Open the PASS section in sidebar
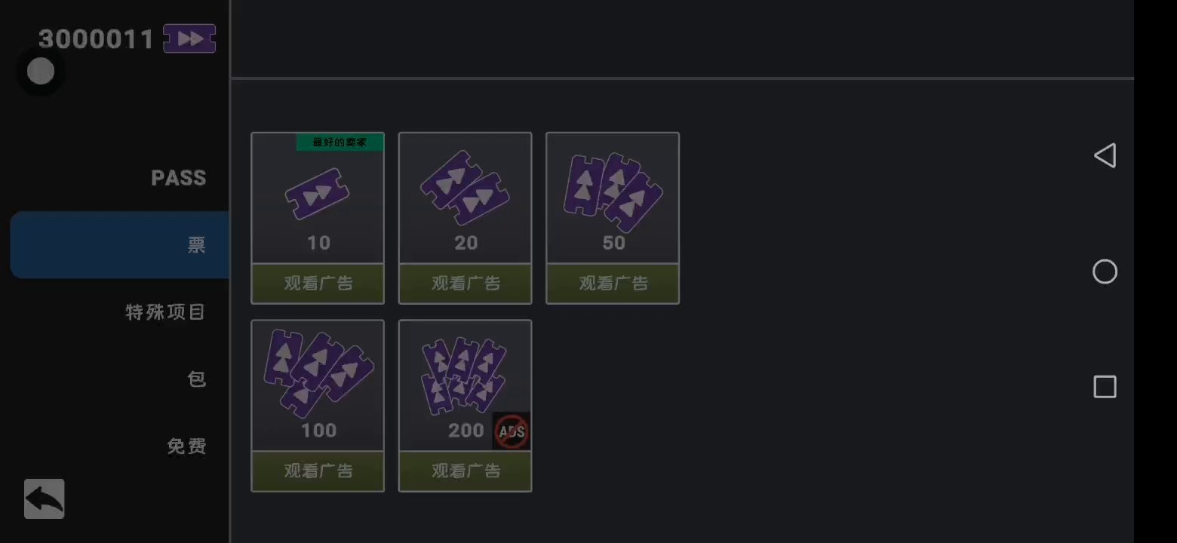Viewport: 1177px width, 543px height. click(x=179, y=178)
